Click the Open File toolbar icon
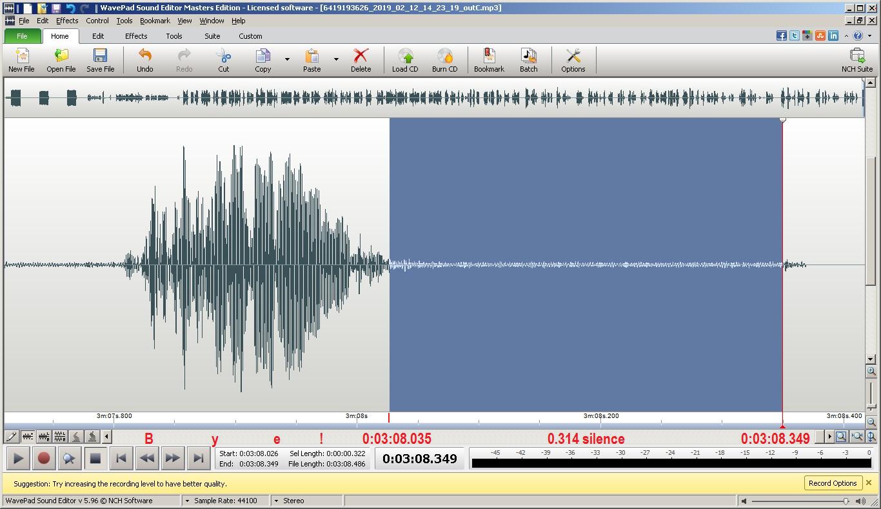Viewport: 881px width, 509px height. [61, 60]
